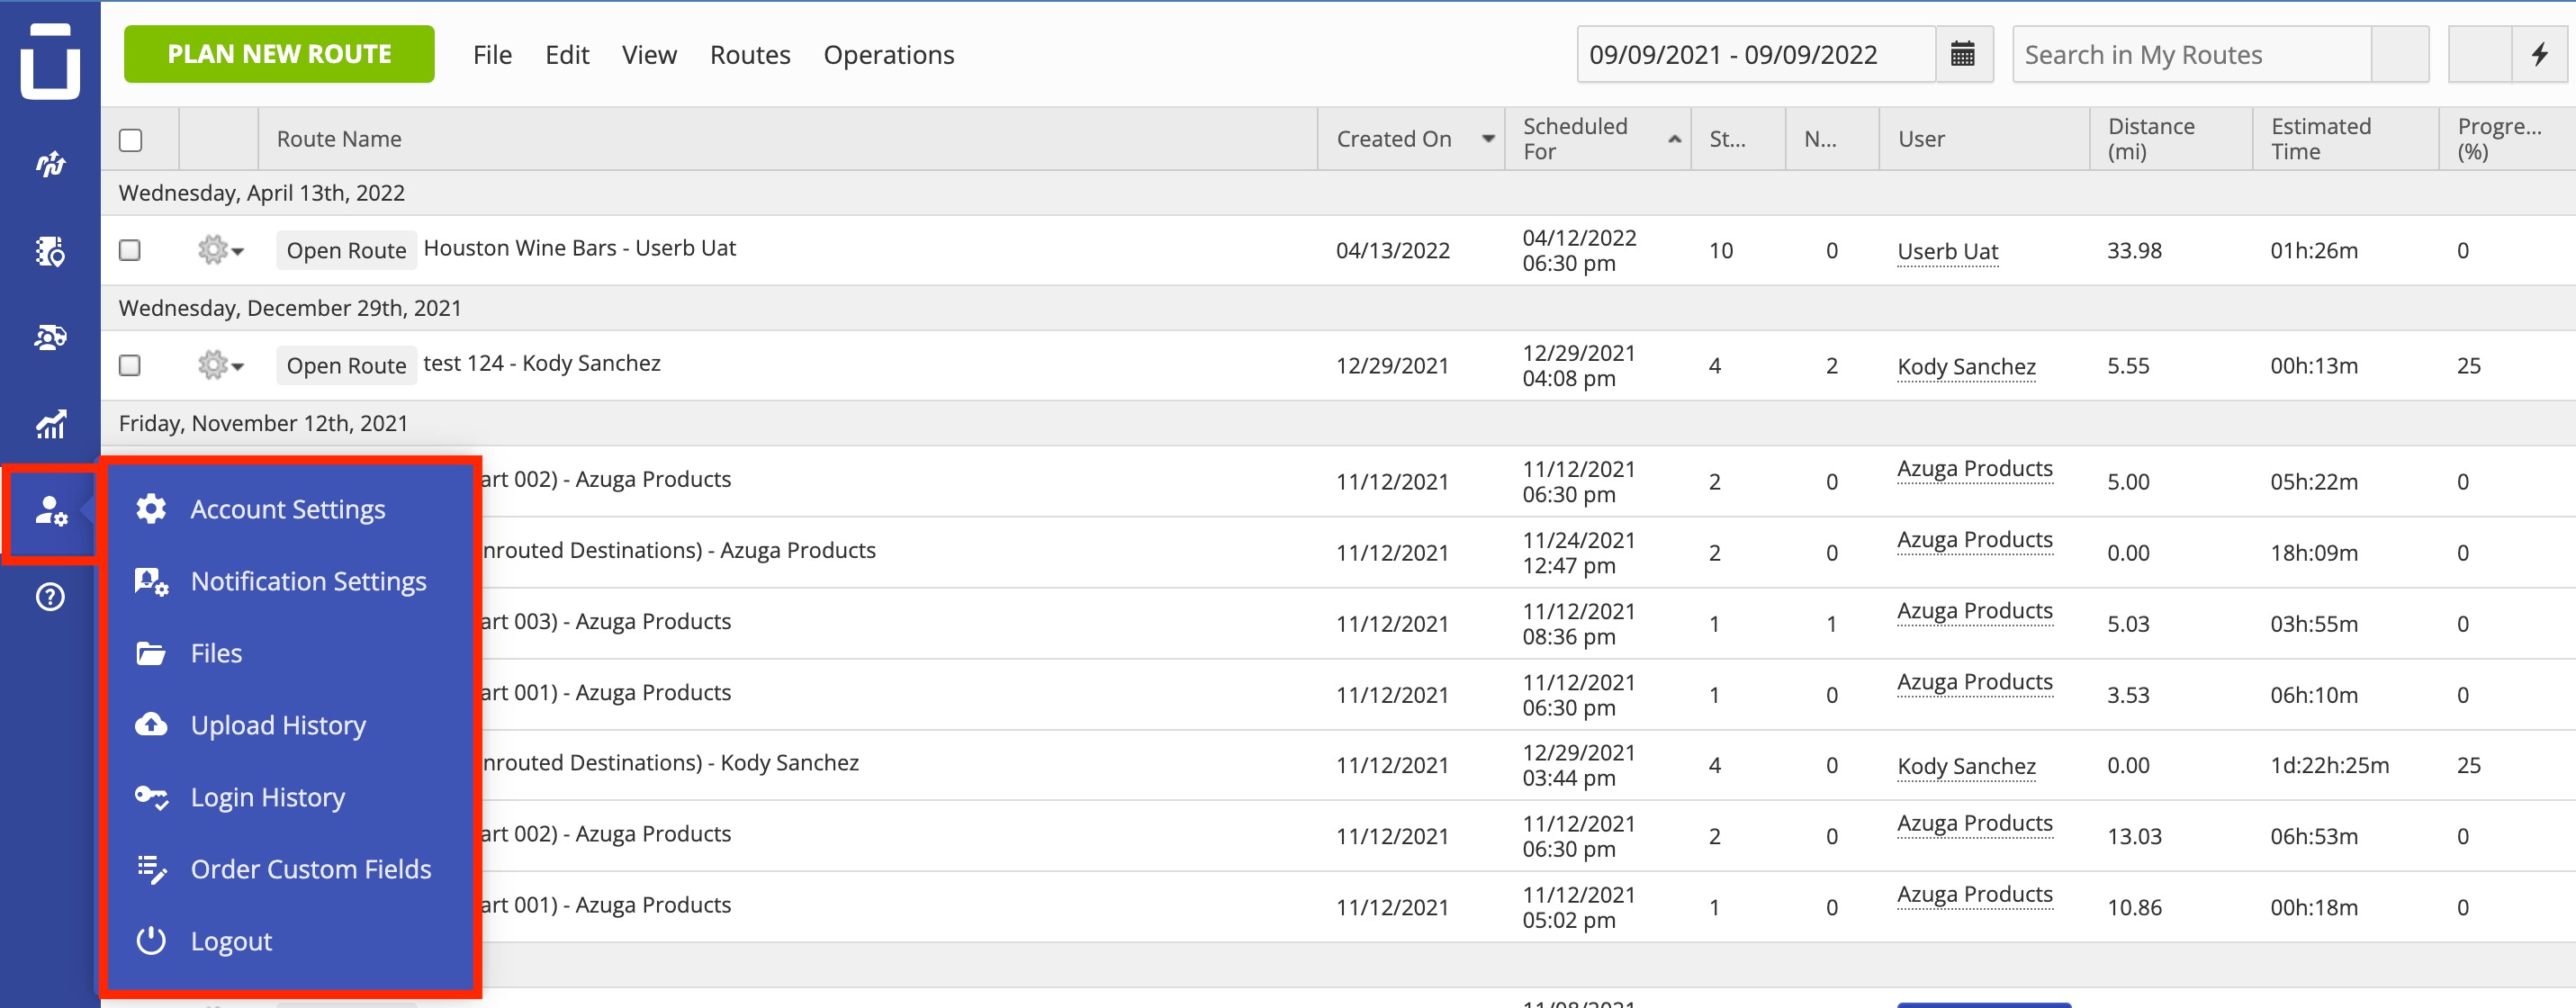Open the View menu
This screenshot has height=1008, width=2576.
tap(649, 54)
